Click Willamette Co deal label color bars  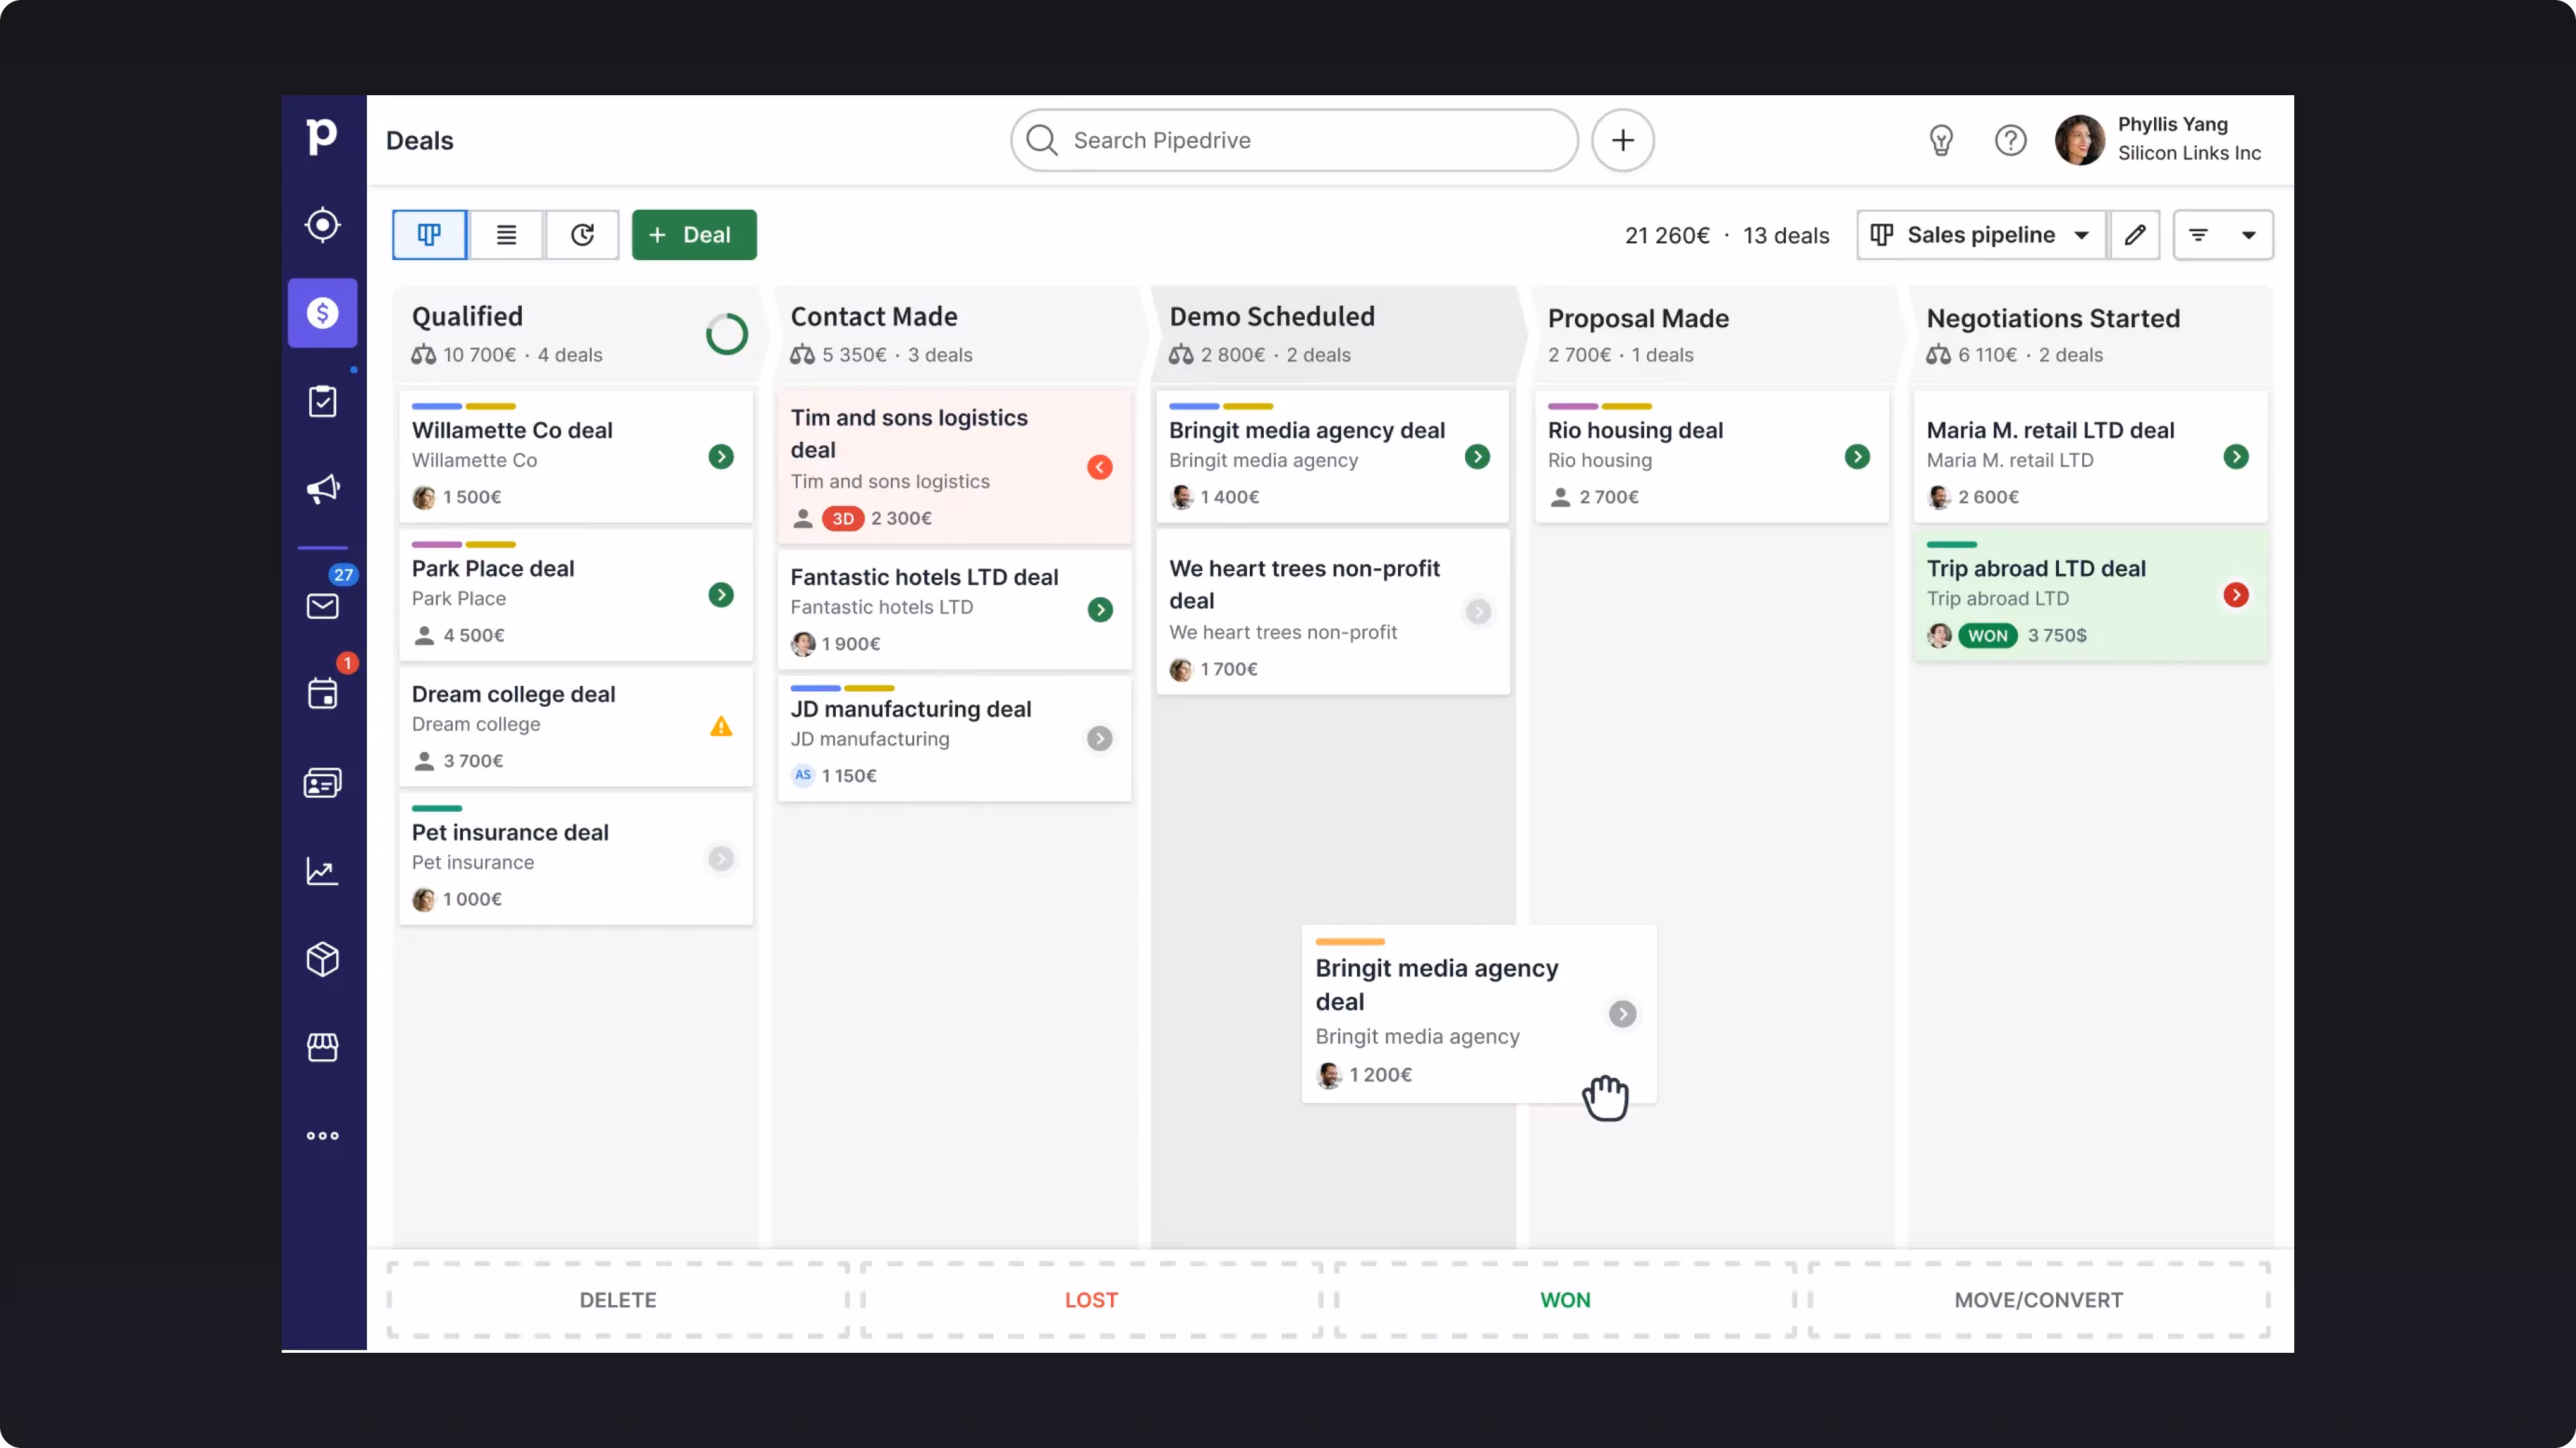463,407
